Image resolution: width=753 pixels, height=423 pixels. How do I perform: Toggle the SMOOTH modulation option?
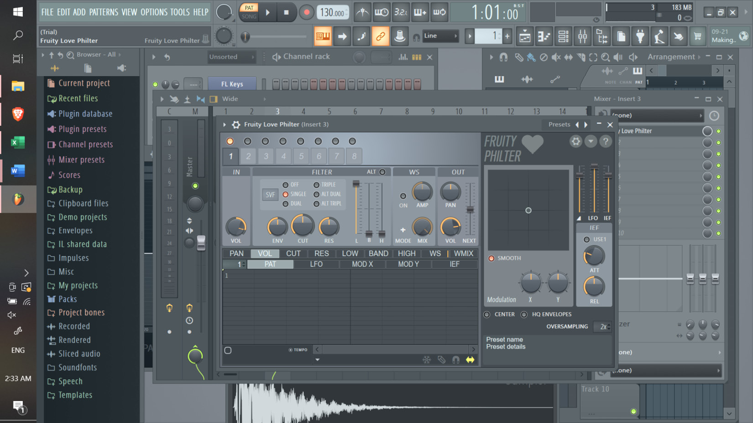(x=492, y=258)
